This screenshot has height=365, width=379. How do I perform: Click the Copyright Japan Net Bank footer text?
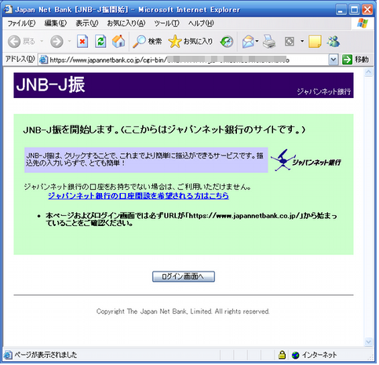[x=183, y=312]
